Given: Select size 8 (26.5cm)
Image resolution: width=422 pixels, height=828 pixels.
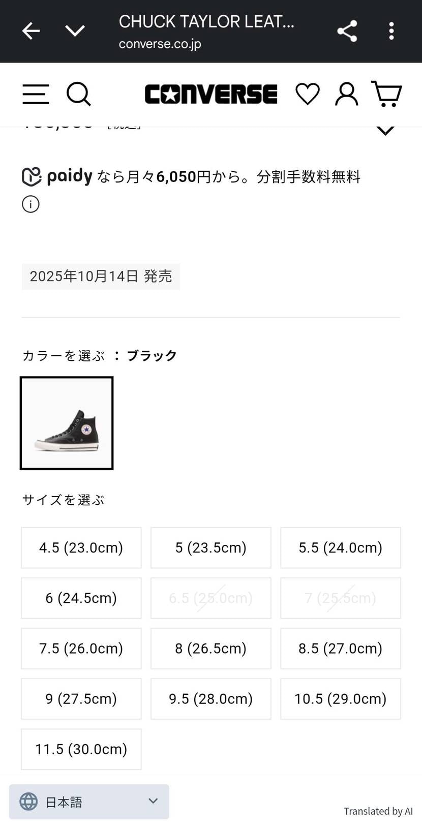Looking at the screenshot, I should coord(211,648).
